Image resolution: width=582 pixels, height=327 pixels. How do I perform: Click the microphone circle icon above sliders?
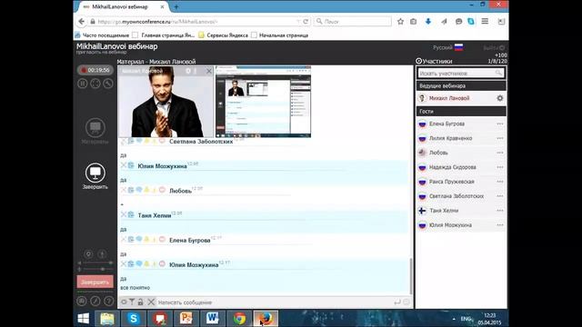coord(102,254)
